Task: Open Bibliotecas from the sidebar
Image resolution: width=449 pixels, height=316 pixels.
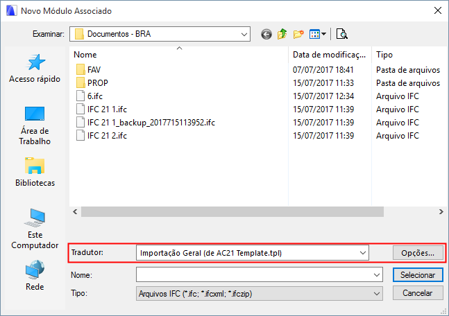Action: [x=35, y=173]
